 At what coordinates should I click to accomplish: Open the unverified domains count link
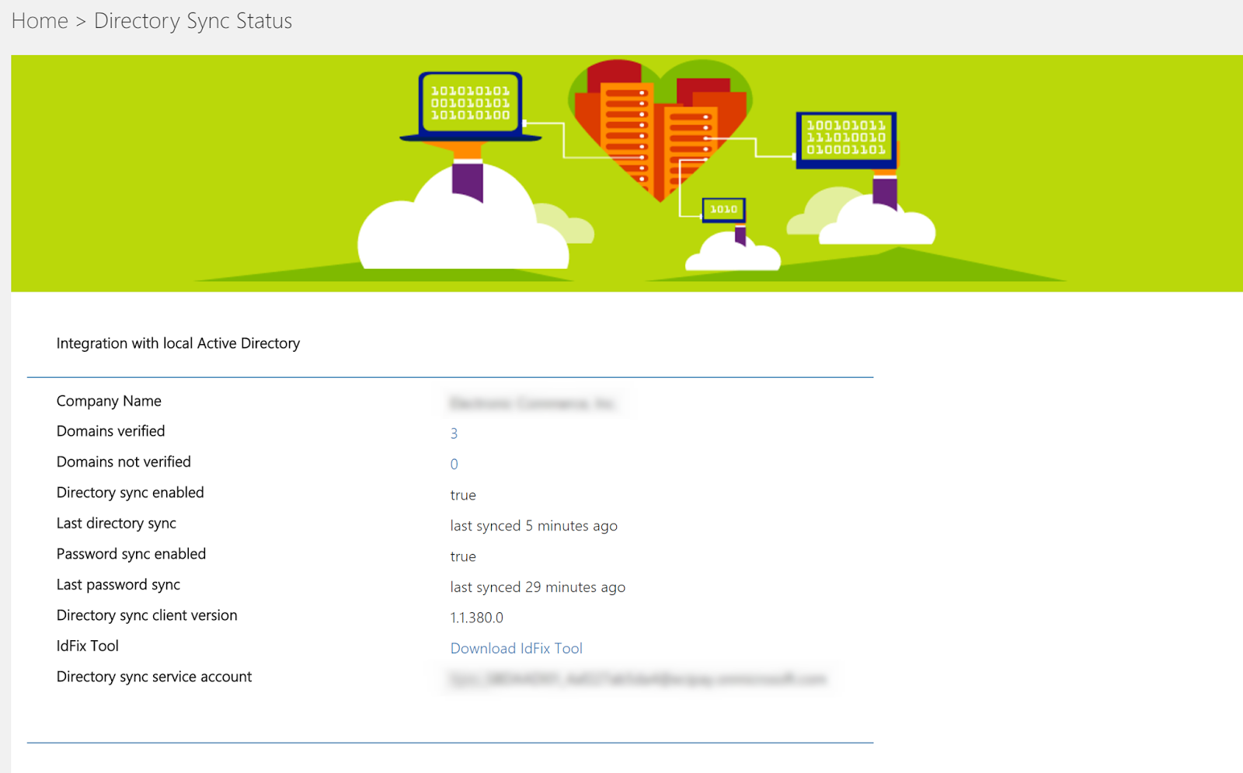[454, 464]
